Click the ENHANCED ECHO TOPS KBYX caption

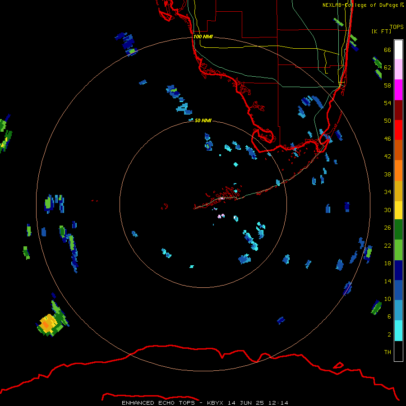click(205, 403)
